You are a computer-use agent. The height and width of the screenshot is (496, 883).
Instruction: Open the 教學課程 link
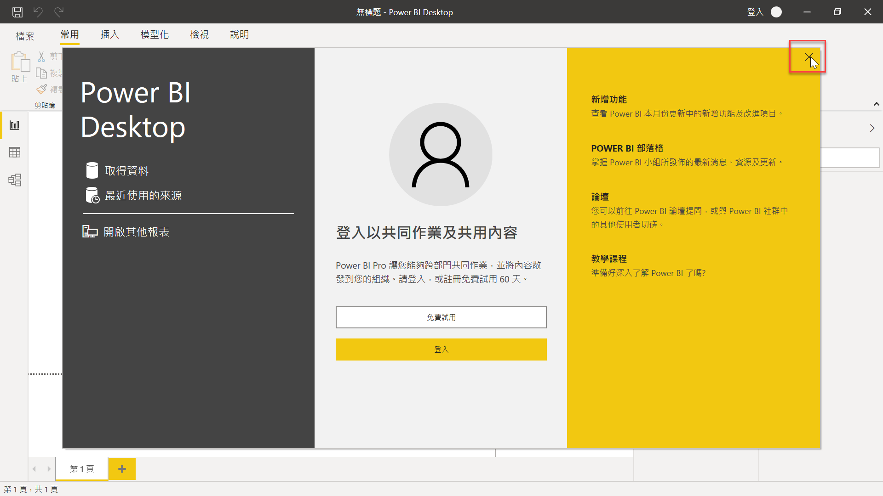(x=609, y=259)
